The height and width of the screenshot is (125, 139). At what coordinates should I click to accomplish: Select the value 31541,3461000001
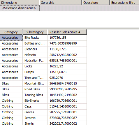click(67, 106)
